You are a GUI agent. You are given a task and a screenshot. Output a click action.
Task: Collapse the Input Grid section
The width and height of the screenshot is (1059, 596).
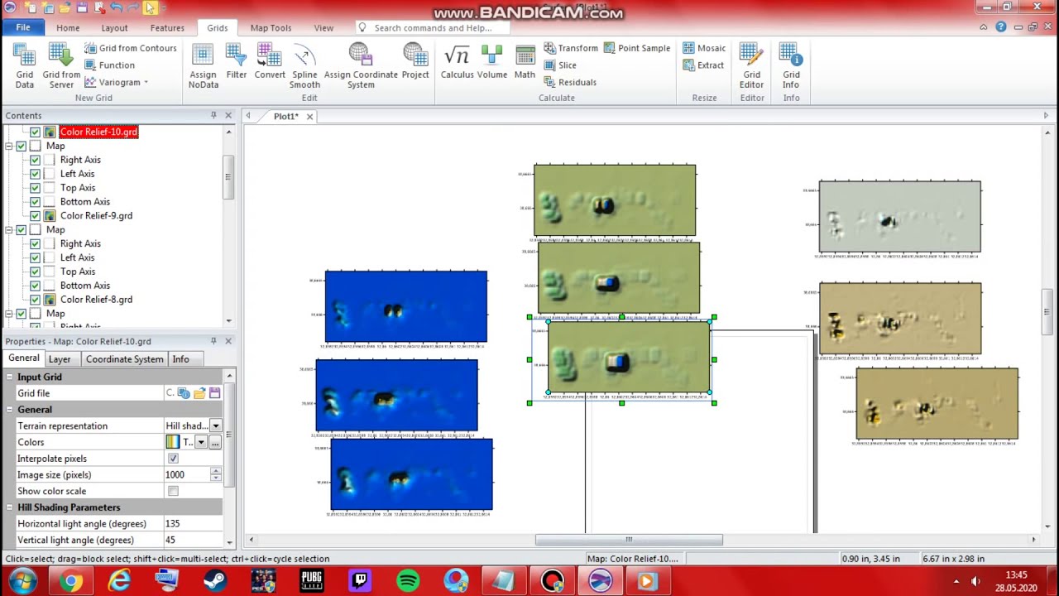click(9, 377)
